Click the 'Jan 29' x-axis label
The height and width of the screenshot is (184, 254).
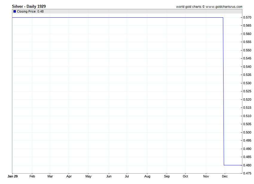pyautogui.click(x=13, y=176)
